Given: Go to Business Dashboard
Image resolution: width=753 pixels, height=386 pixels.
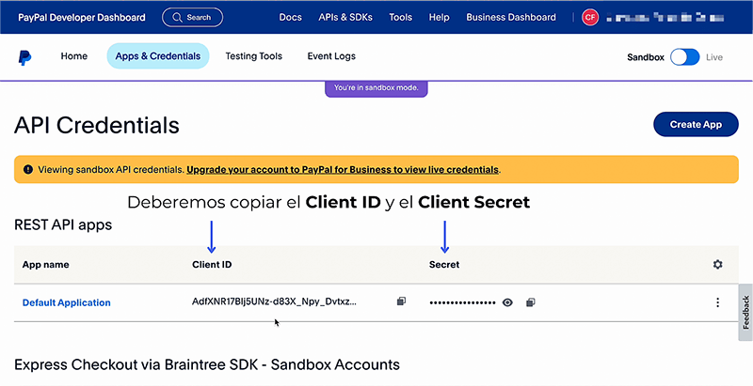Looking at the screenshot, I should (511, 17).
